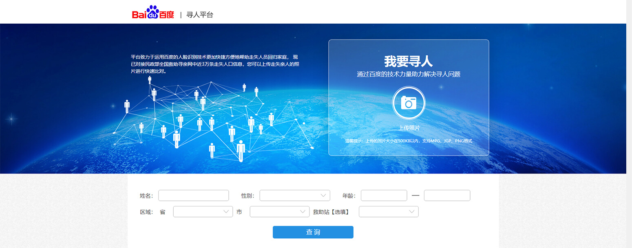Viewport: 632px width, 248px height.
Task: Expand the 省 province dropdown
Action: pyautogui.click(x=203, y=211)
